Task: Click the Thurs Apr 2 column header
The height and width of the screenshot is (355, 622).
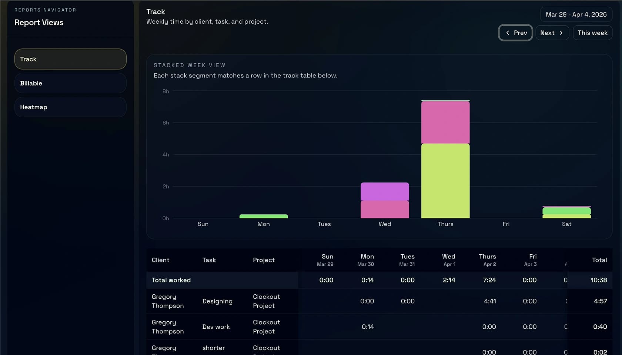Action: click(x=487, y=260)
